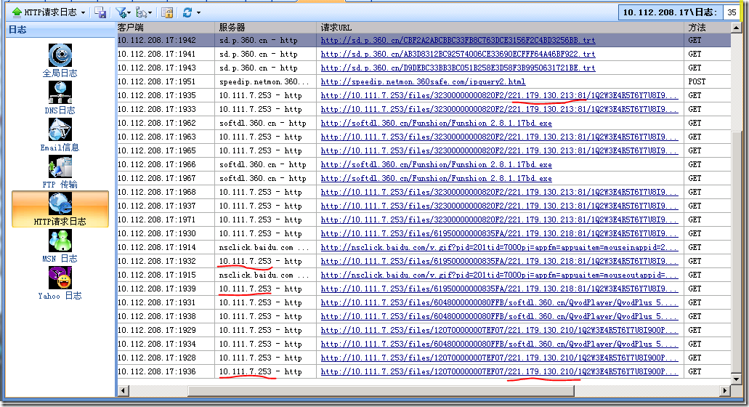The height and width of the screenshot is (407, 749).
Task: Select the highlighted HTTP请求日志 sidebar item
Action: coord(60,209)
